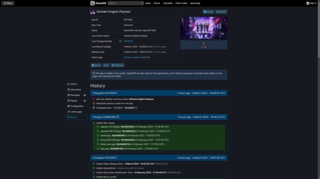The image size is (320, 179).
Task: Click the icon beside Added Associations
Action: click(x=94, y=168)
